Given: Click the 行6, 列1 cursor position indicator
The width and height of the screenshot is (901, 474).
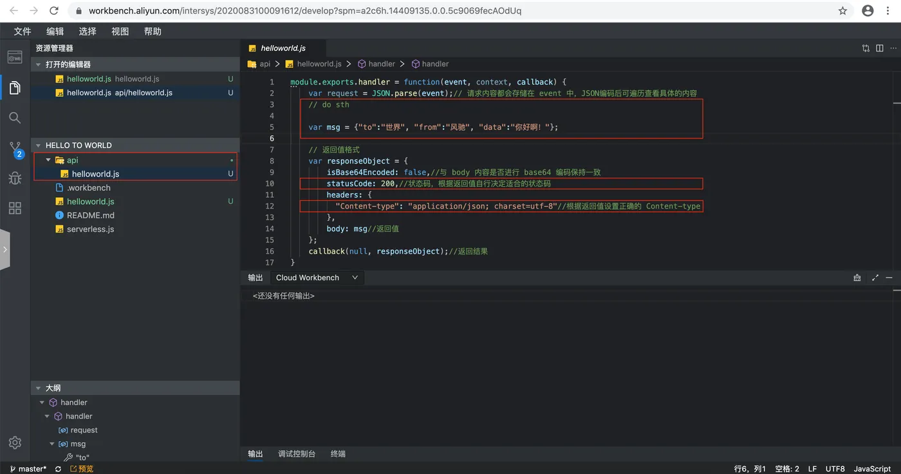Looking at the screenshot, I should [x=750, y=469].
